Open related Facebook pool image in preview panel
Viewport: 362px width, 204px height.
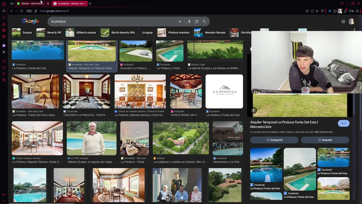pos(266,165)
